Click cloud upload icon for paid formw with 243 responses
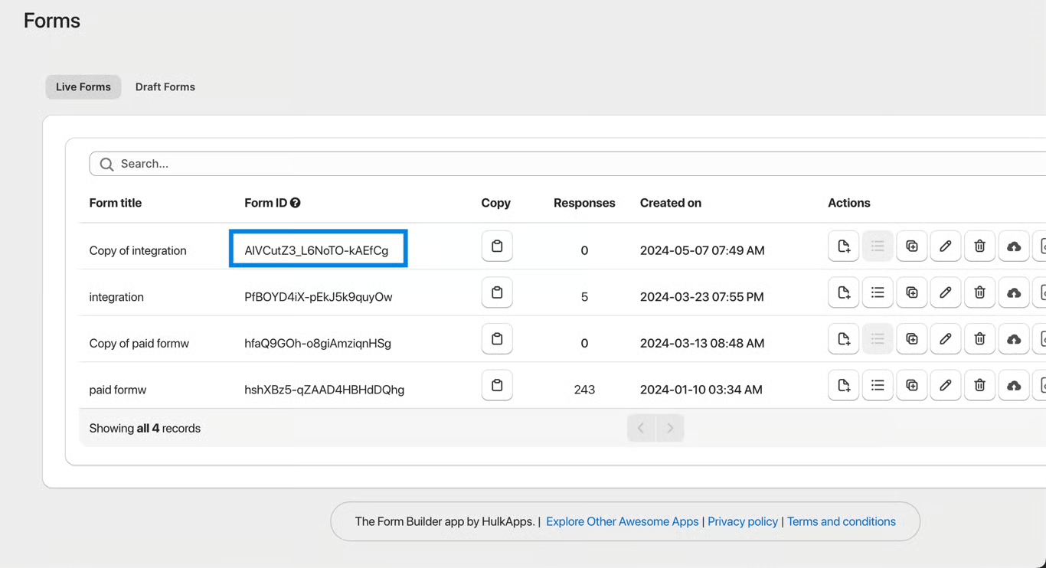 [1014, 385]
